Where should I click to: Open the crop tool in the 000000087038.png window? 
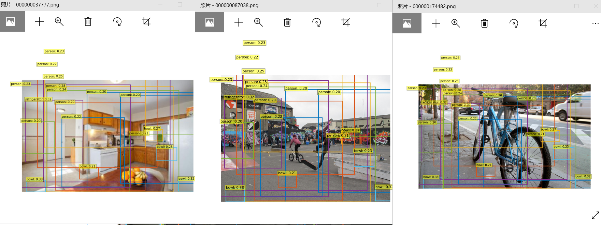pos(346,22)
